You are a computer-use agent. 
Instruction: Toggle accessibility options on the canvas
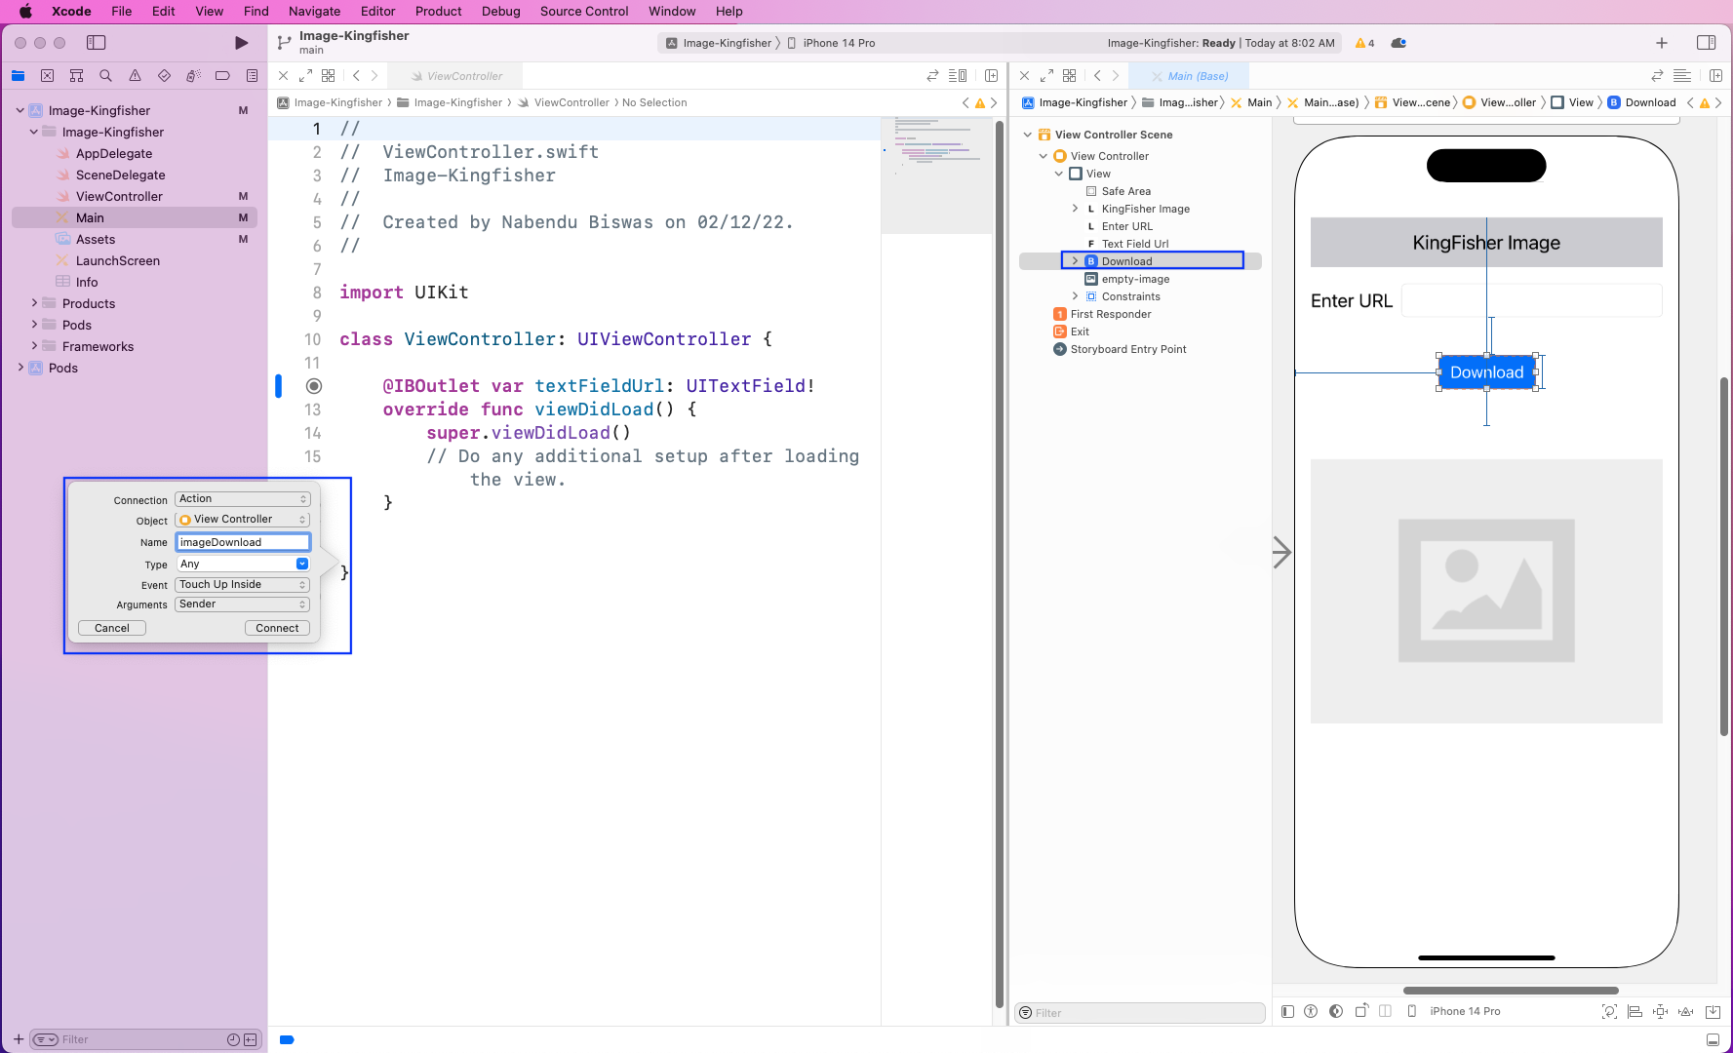pos(1311,1012)
